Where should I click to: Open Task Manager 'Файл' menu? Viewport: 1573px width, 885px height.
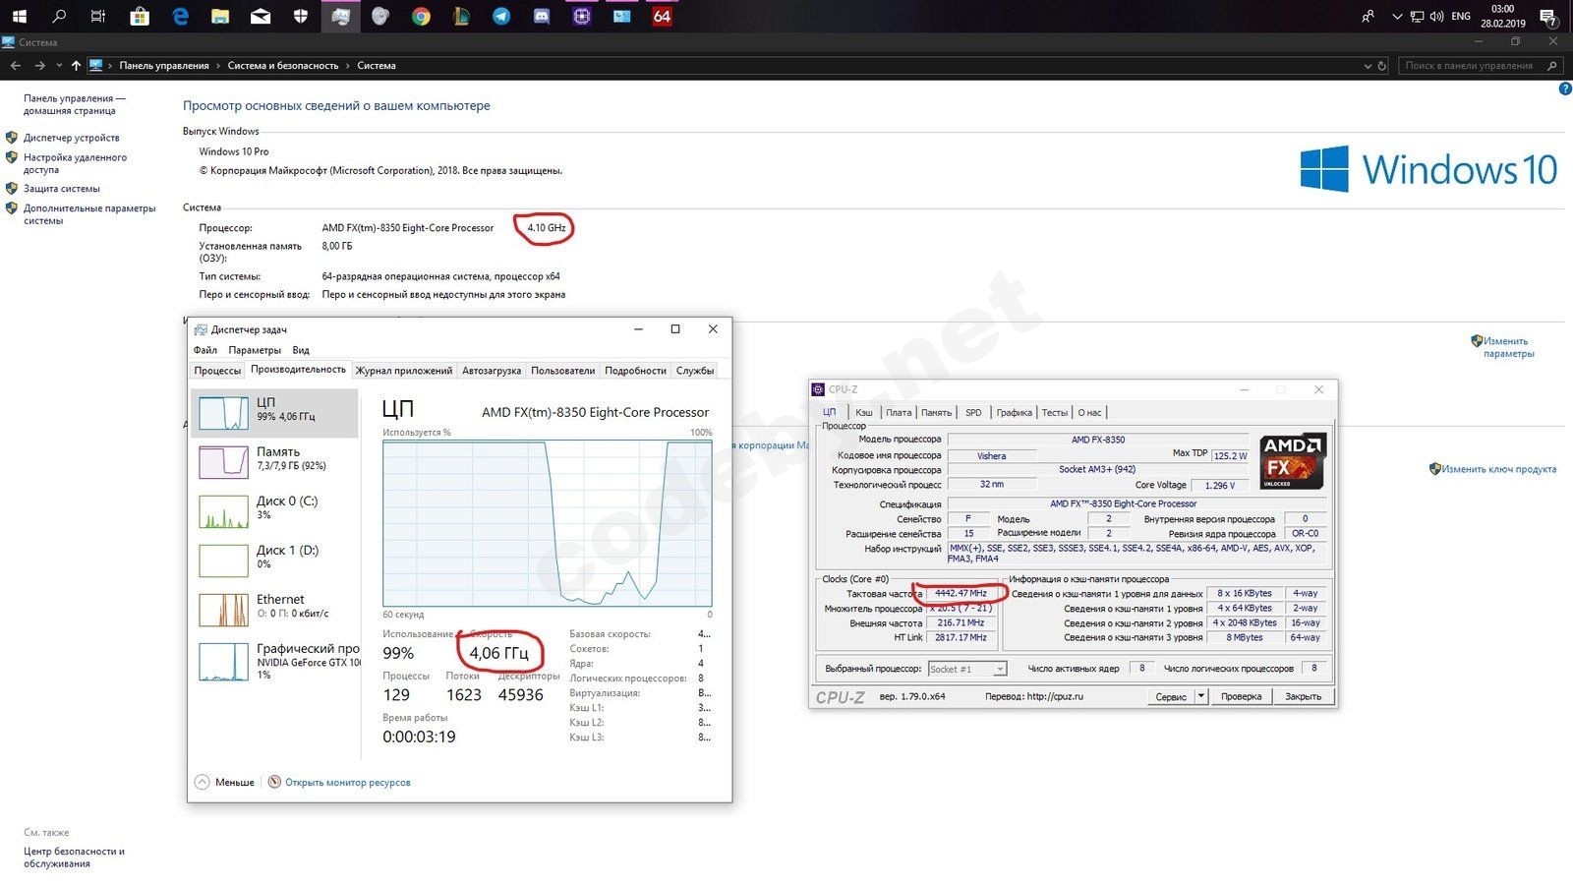coord(205,350)
